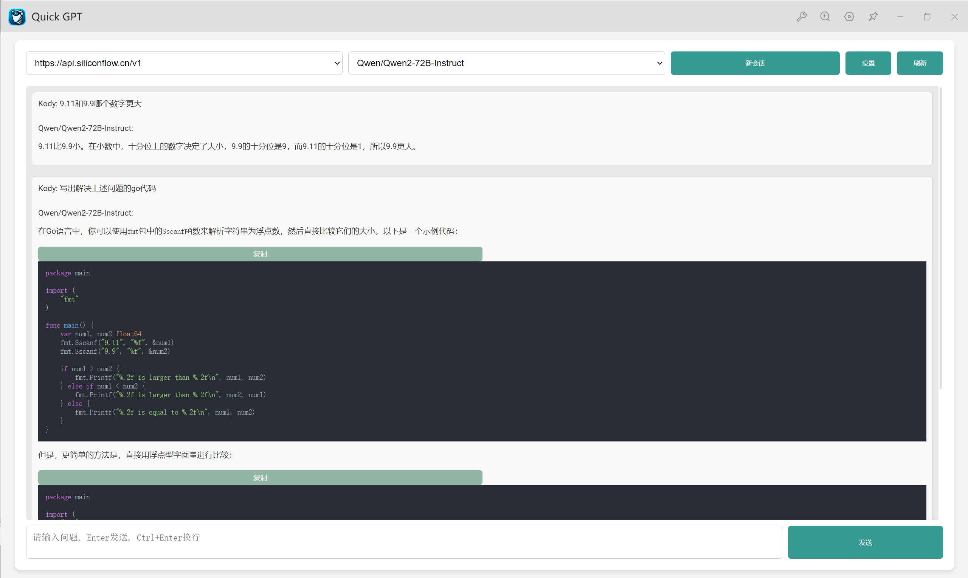Viewport: 968px width, 578px height.
Task: Click the message 'Kody: 写出解决上述问题的go代码'
Action: pyautogui.click(x=97, y=188)
